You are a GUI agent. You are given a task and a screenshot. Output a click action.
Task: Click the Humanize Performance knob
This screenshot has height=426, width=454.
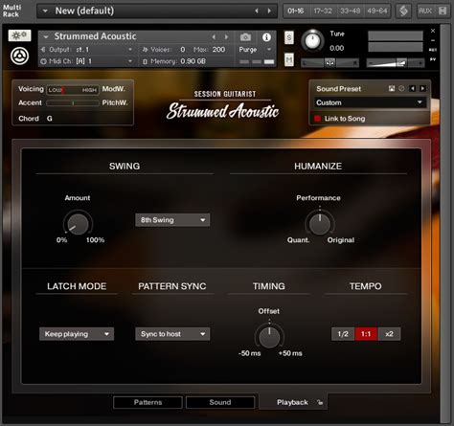coord(320,223)
